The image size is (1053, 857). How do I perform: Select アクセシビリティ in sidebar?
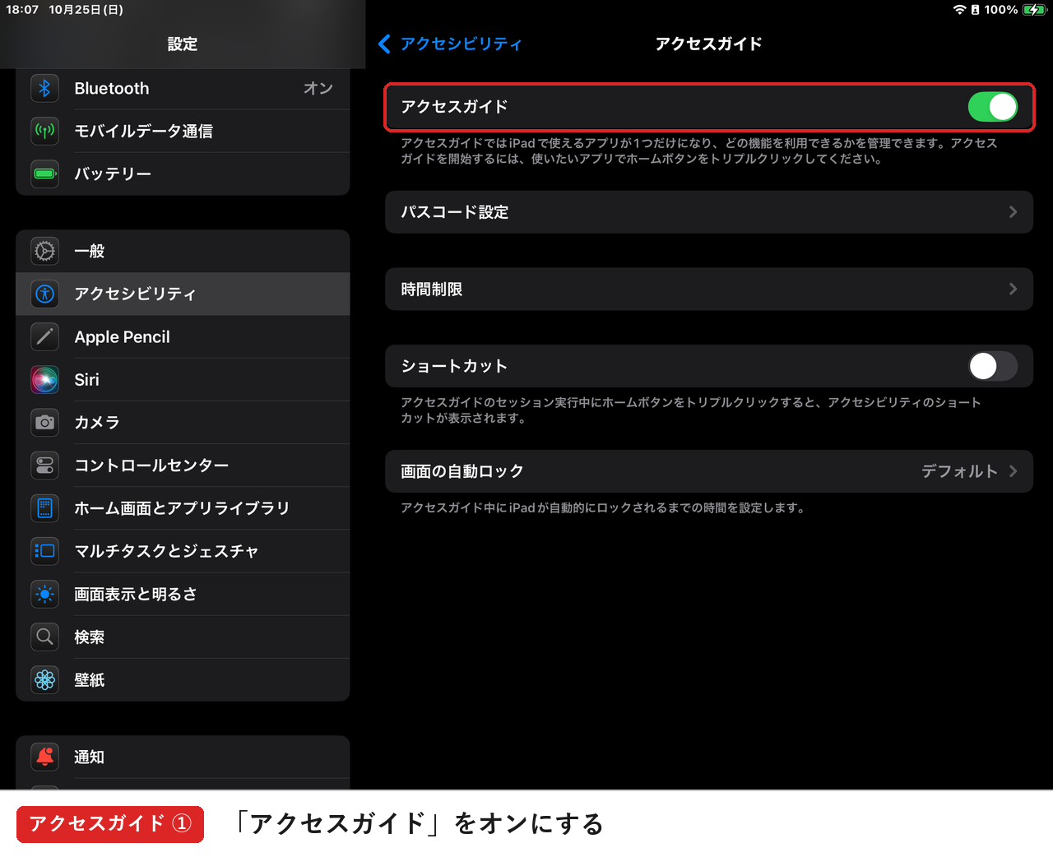click(183, 294)
